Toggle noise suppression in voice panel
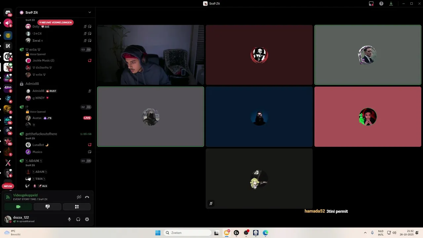 [x=79, y=197]
